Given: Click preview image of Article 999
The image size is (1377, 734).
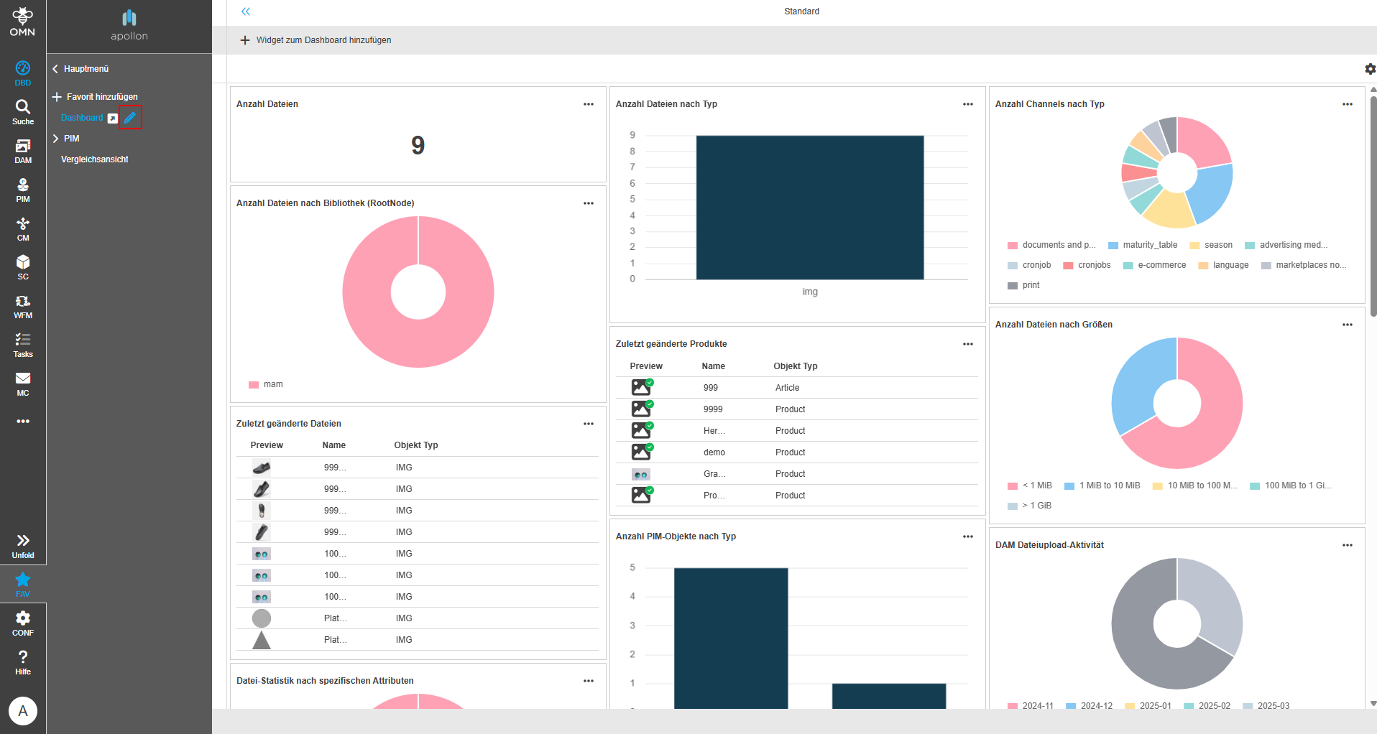Looking at the screenshot, I should [642, 387].
